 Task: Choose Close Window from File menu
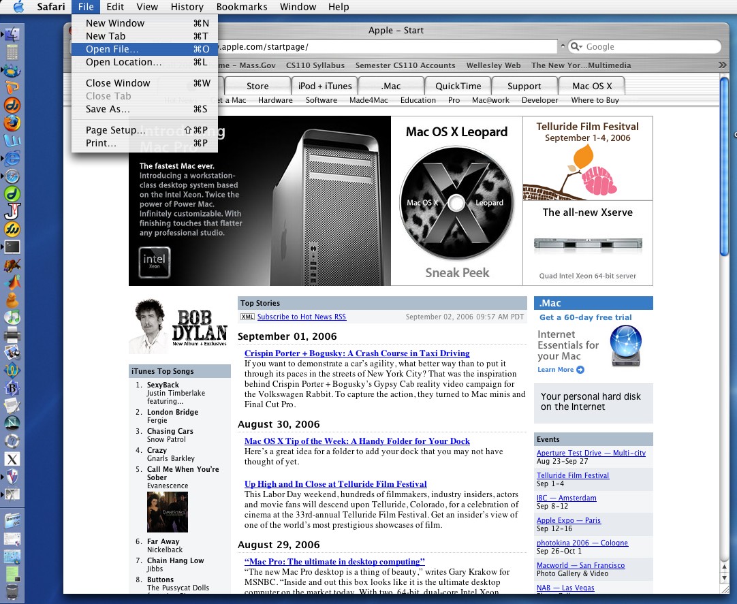point(145,83)
